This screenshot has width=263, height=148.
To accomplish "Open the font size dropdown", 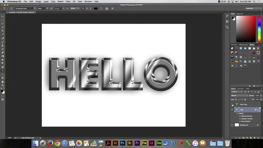I will pyautogui.click(x=63, y=9).
